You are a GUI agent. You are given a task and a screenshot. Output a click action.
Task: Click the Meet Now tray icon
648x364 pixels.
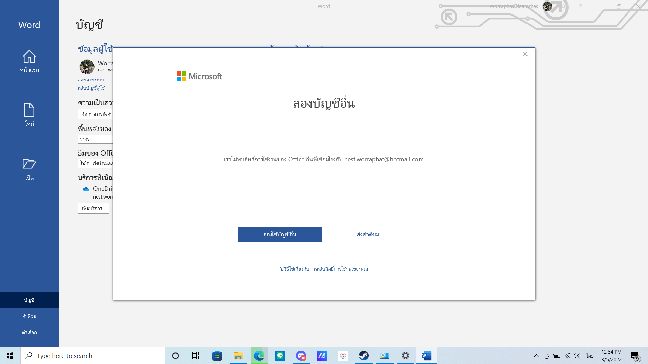coord(547,356)
